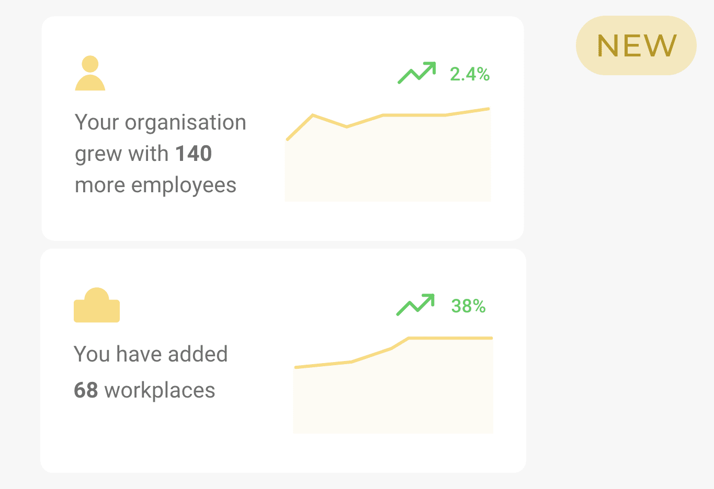
Task: Click the right end of the employee chart line
Action: point(488,109)
